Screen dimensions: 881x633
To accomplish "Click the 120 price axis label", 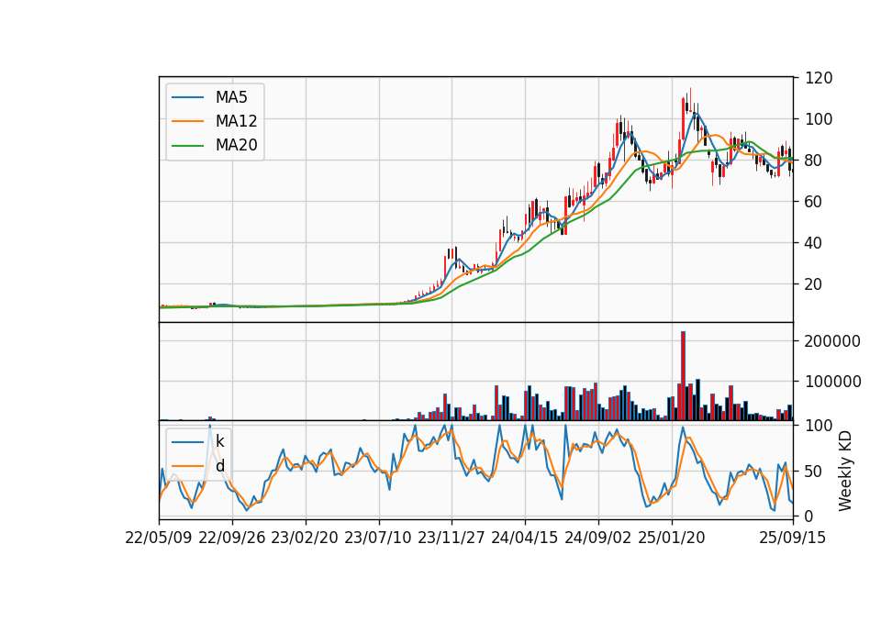I will coord(819,78).
